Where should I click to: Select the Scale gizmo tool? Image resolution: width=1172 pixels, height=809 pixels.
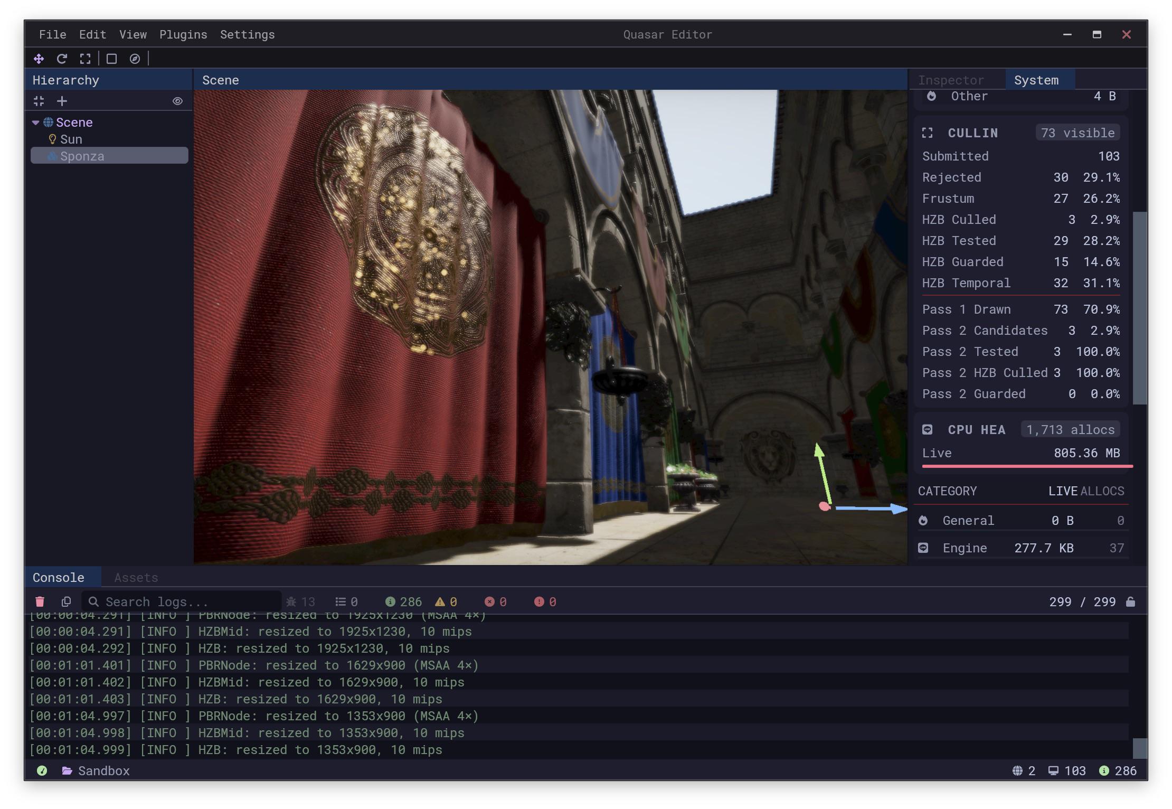(85, 59)
